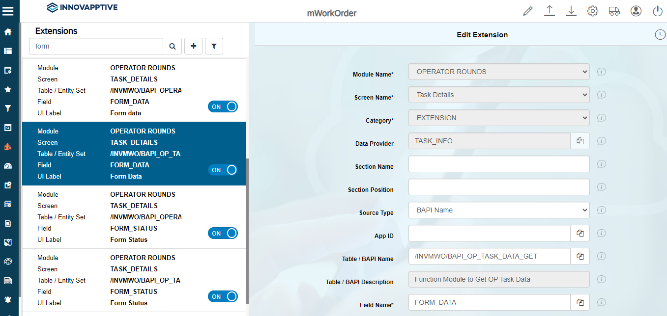Click the search magnifier button
This screenshot has height=316, width=667.
(x=173, y=46)
